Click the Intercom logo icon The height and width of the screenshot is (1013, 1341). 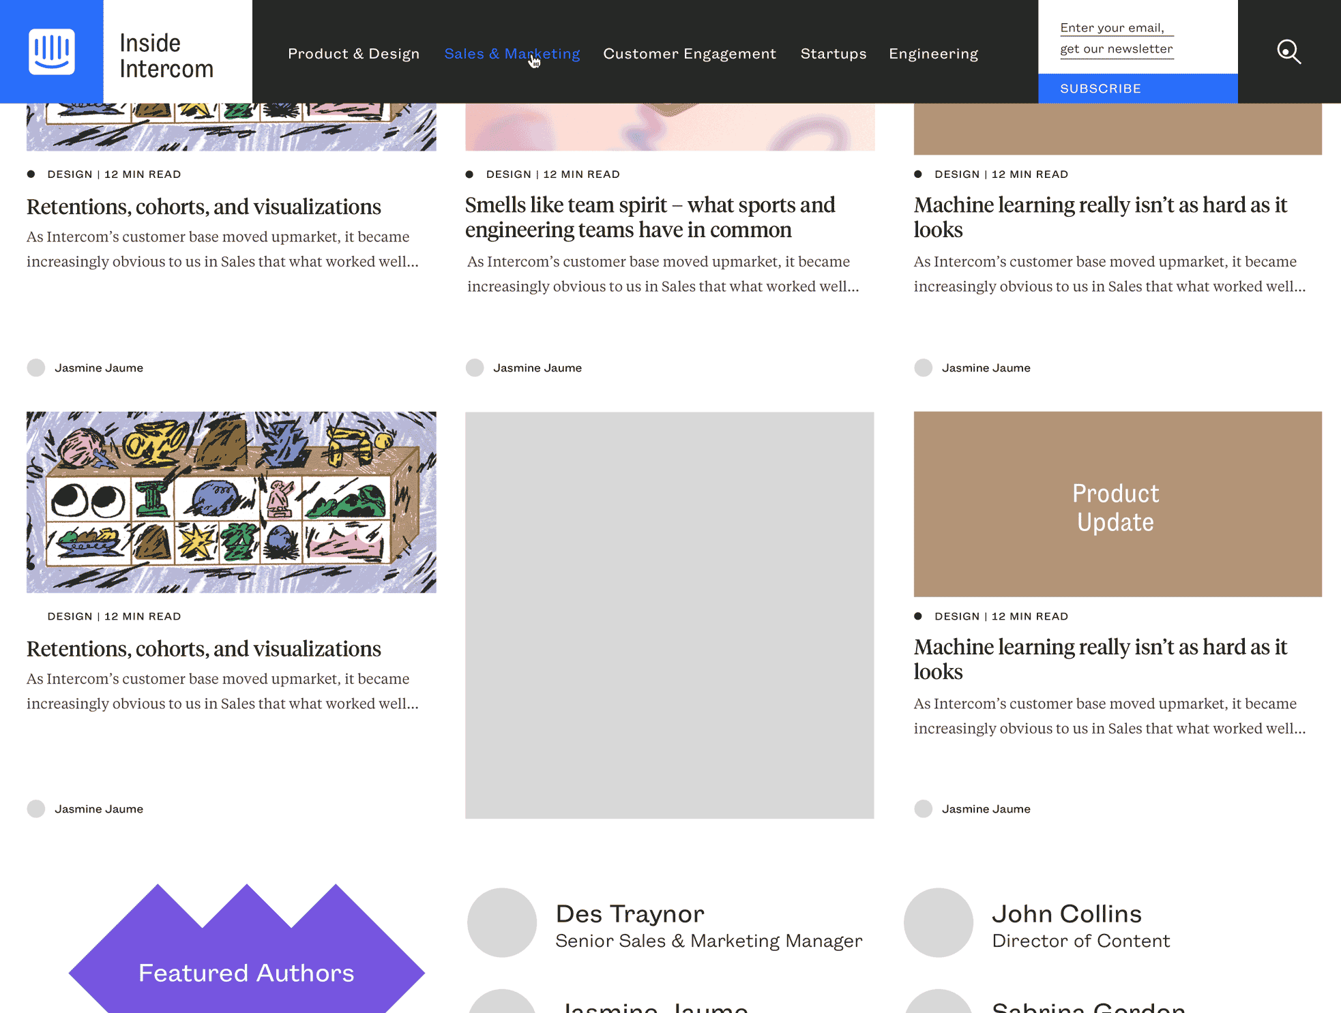(x=52, y=52)
